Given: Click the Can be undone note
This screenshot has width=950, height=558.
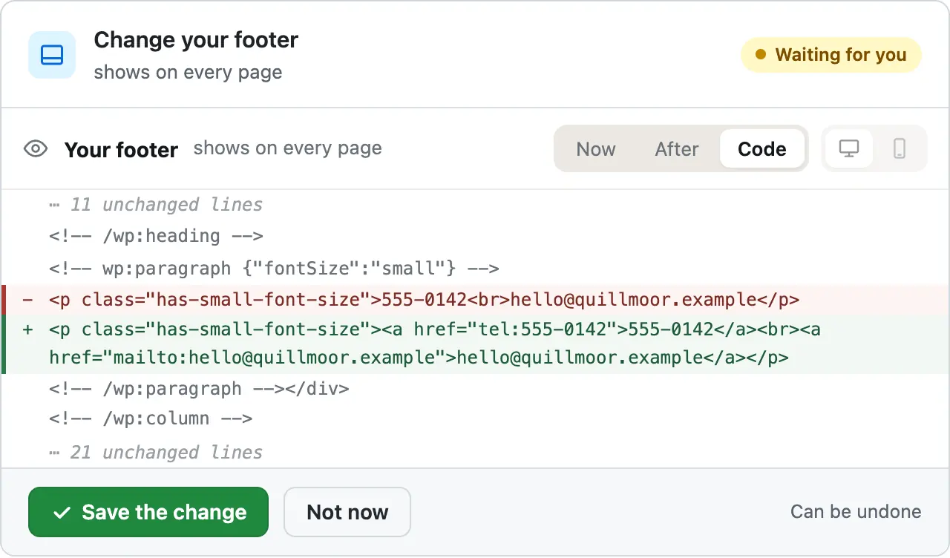Looking at the screenshot, I should 856,512.
